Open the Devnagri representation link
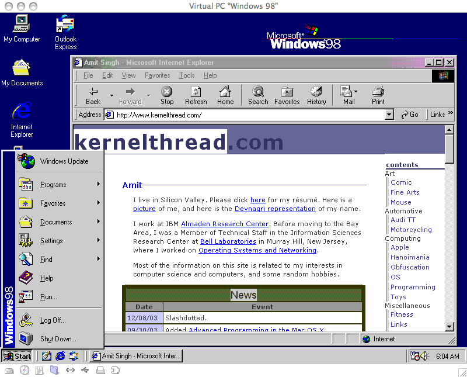This screenshot has width=467, height=377. [275, 209]
